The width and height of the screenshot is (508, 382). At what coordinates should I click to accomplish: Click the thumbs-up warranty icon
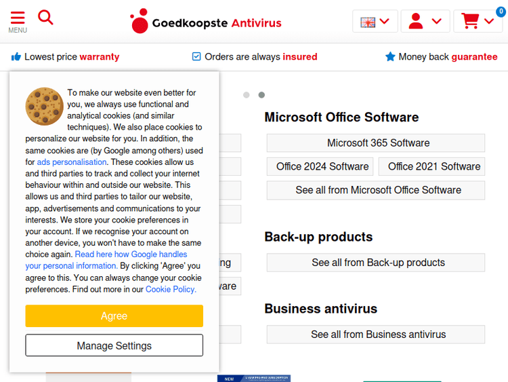pos(16,57)
